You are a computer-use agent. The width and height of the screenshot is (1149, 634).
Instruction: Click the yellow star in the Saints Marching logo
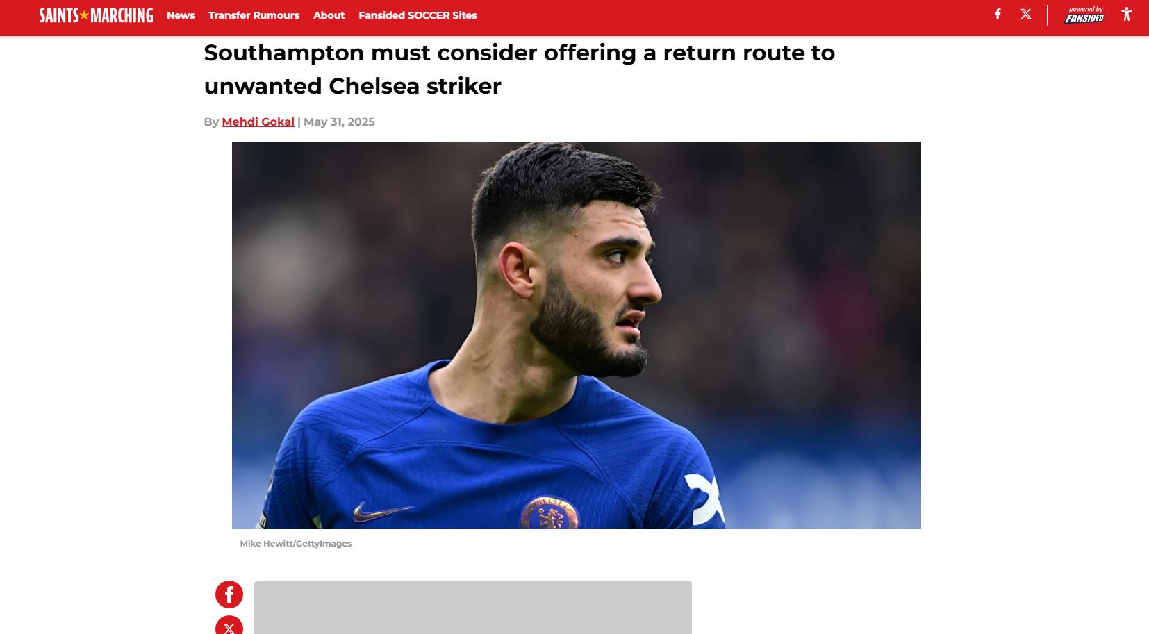[85, 15]
